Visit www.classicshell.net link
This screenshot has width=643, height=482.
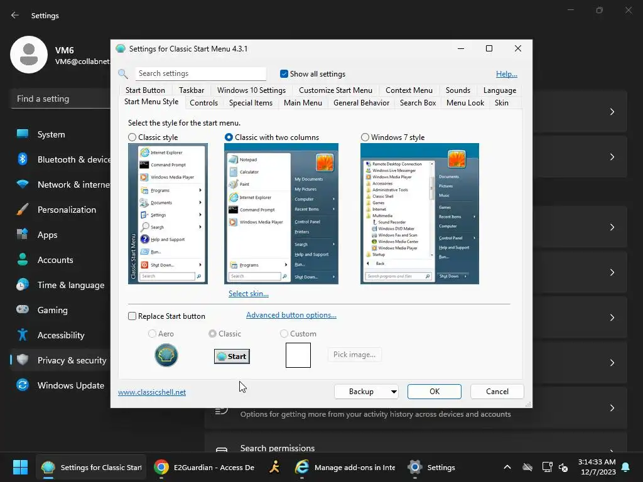pyautogui.click(x=152, y=392)
